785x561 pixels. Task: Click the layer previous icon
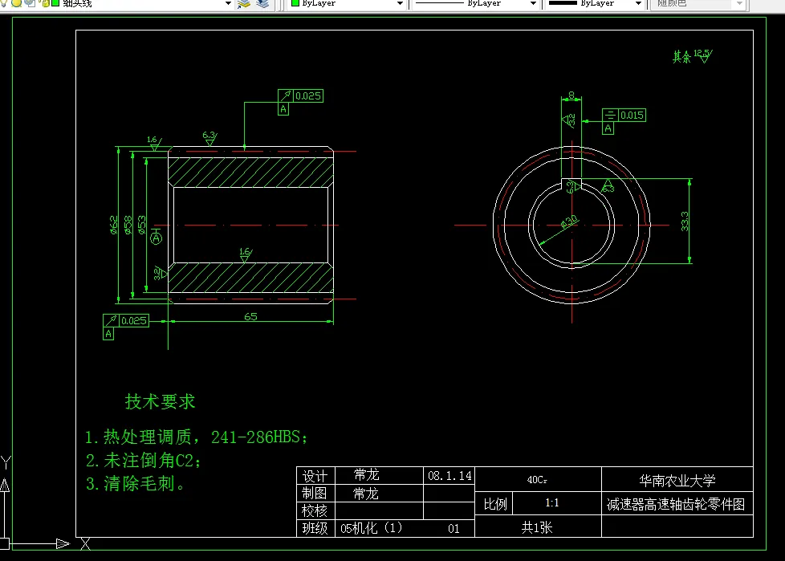[x=262, y=3]
